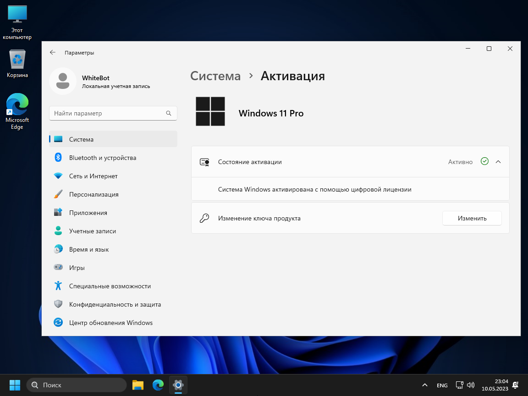Open Сеть и Интернет section

(x=93, y=176)
